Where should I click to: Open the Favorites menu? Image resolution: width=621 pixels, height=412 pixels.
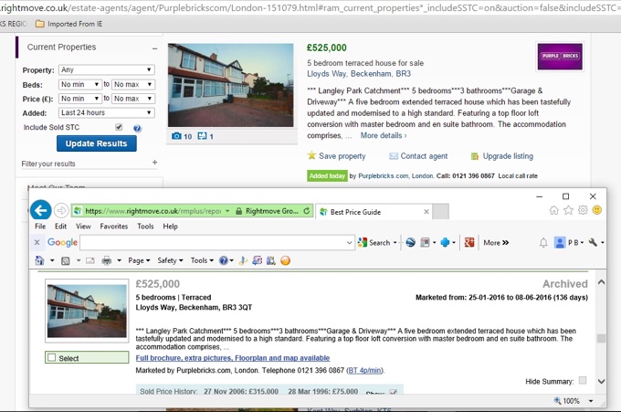113,227
